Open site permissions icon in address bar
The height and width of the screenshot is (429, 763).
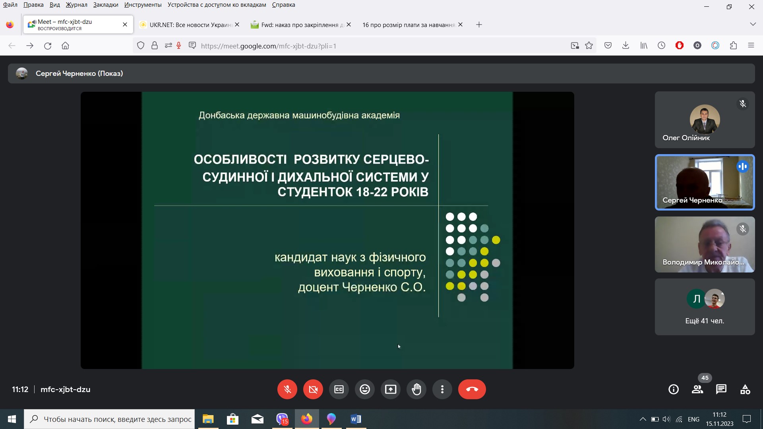168,46
